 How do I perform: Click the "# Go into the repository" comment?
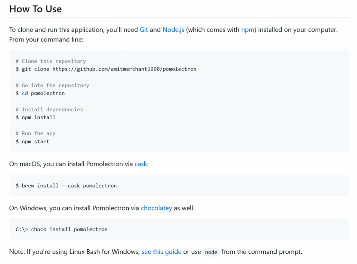pyautogui.click(x=52, y=85)
